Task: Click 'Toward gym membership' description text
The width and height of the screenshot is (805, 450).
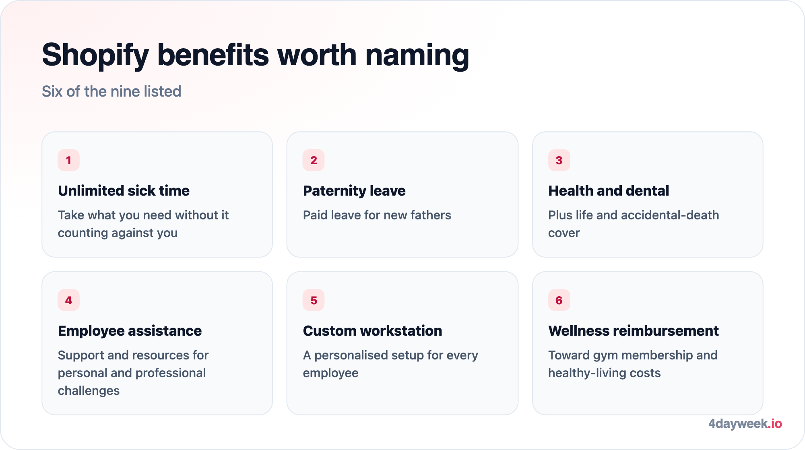Action: [x=633, y=364]
